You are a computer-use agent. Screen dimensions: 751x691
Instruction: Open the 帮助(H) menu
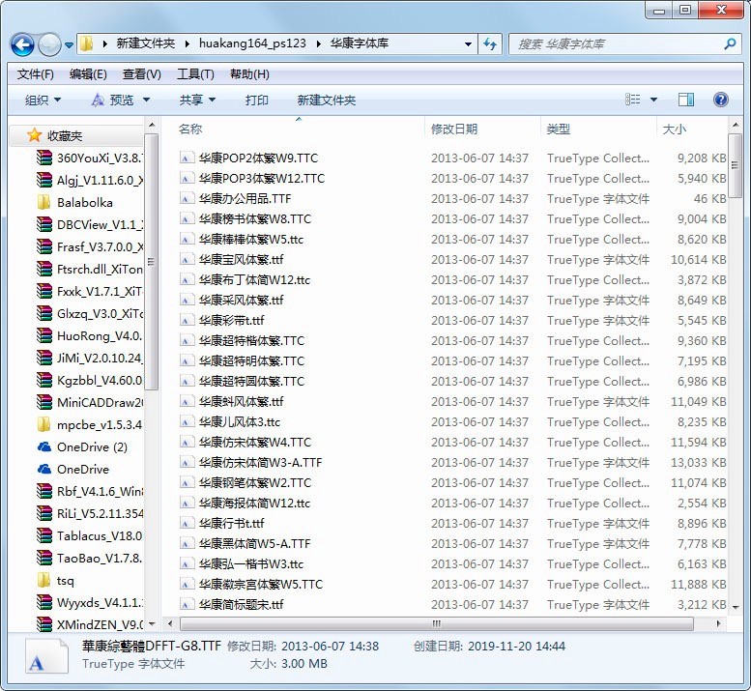[x=249, y=74]
